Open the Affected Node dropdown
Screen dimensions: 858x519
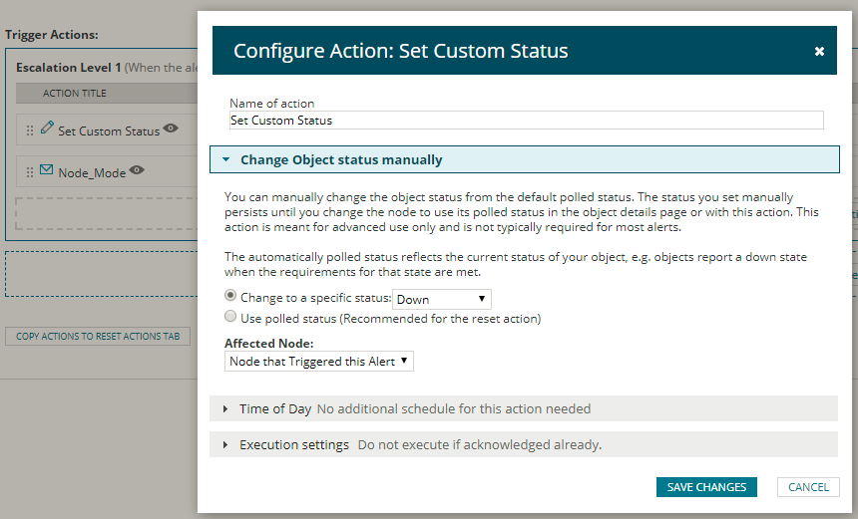pyautogui.click(x=319, y=362)
